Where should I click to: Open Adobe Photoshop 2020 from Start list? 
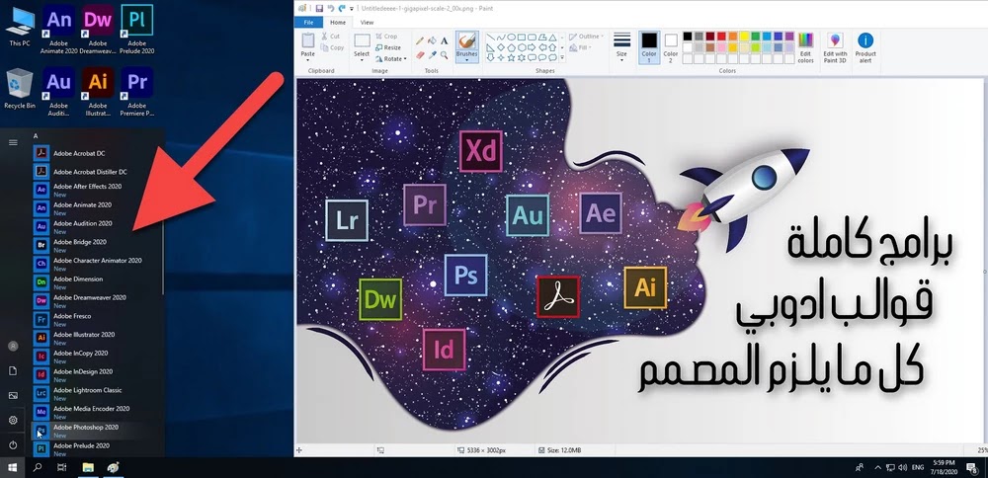click(98, 431)
